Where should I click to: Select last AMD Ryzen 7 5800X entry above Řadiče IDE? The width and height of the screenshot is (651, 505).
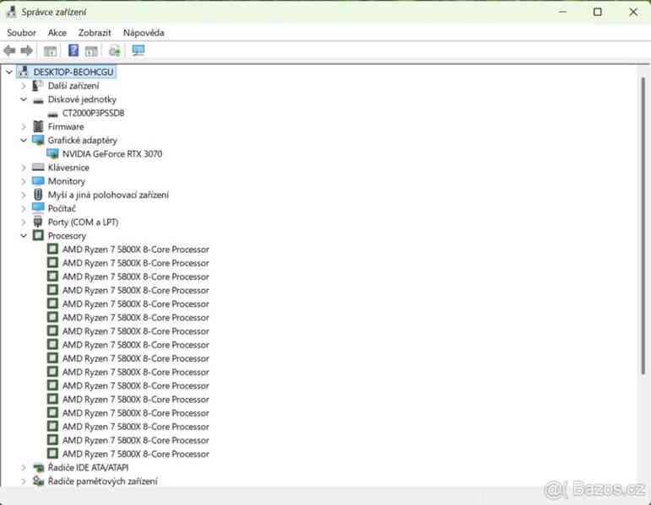(136, 454)
